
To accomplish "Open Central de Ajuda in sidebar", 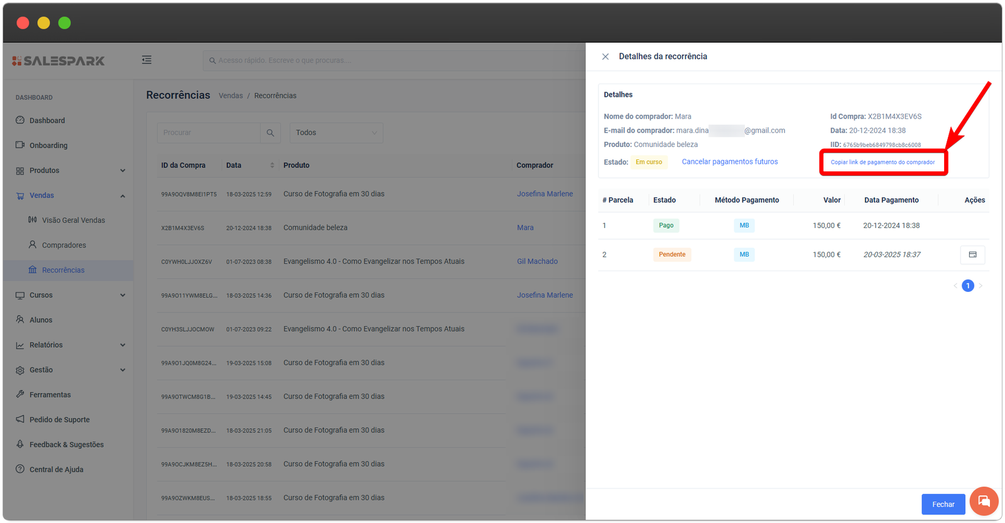I will click(x=56, y=470).
